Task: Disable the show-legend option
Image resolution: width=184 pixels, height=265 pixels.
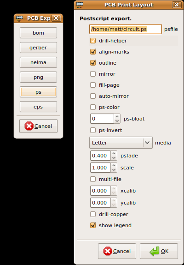Action: [93, 225]
